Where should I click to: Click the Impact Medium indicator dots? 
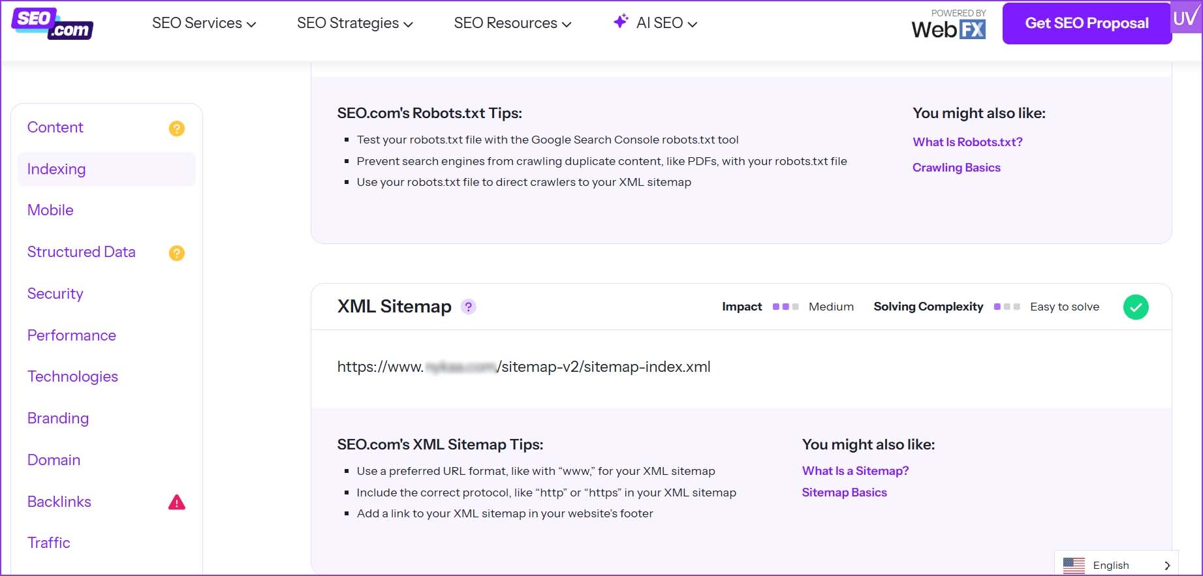point(785,307)
